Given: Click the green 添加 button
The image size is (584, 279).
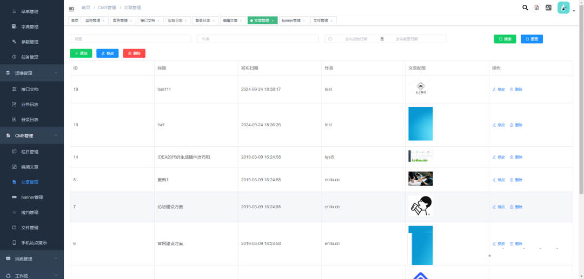Looking at the screenshot, I should 81,53.
